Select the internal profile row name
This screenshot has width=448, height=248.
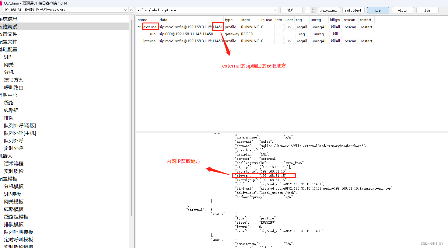coord(150,41)
